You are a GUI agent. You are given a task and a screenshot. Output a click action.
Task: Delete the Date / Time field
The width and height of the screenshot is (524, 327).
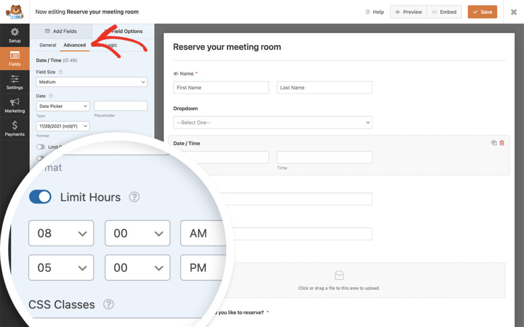click(501, 143)
